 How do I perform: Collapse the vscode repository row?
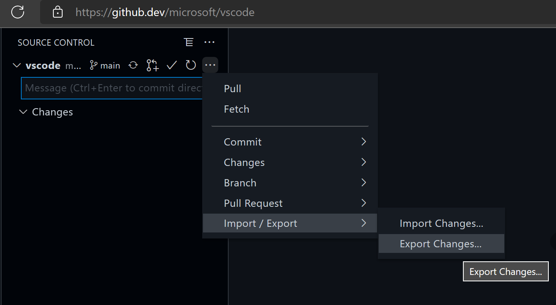pyautogui.click(x=17, y=65)
